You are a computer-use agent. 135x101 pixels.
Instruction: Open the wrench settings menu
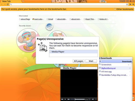tap(133, 4)
